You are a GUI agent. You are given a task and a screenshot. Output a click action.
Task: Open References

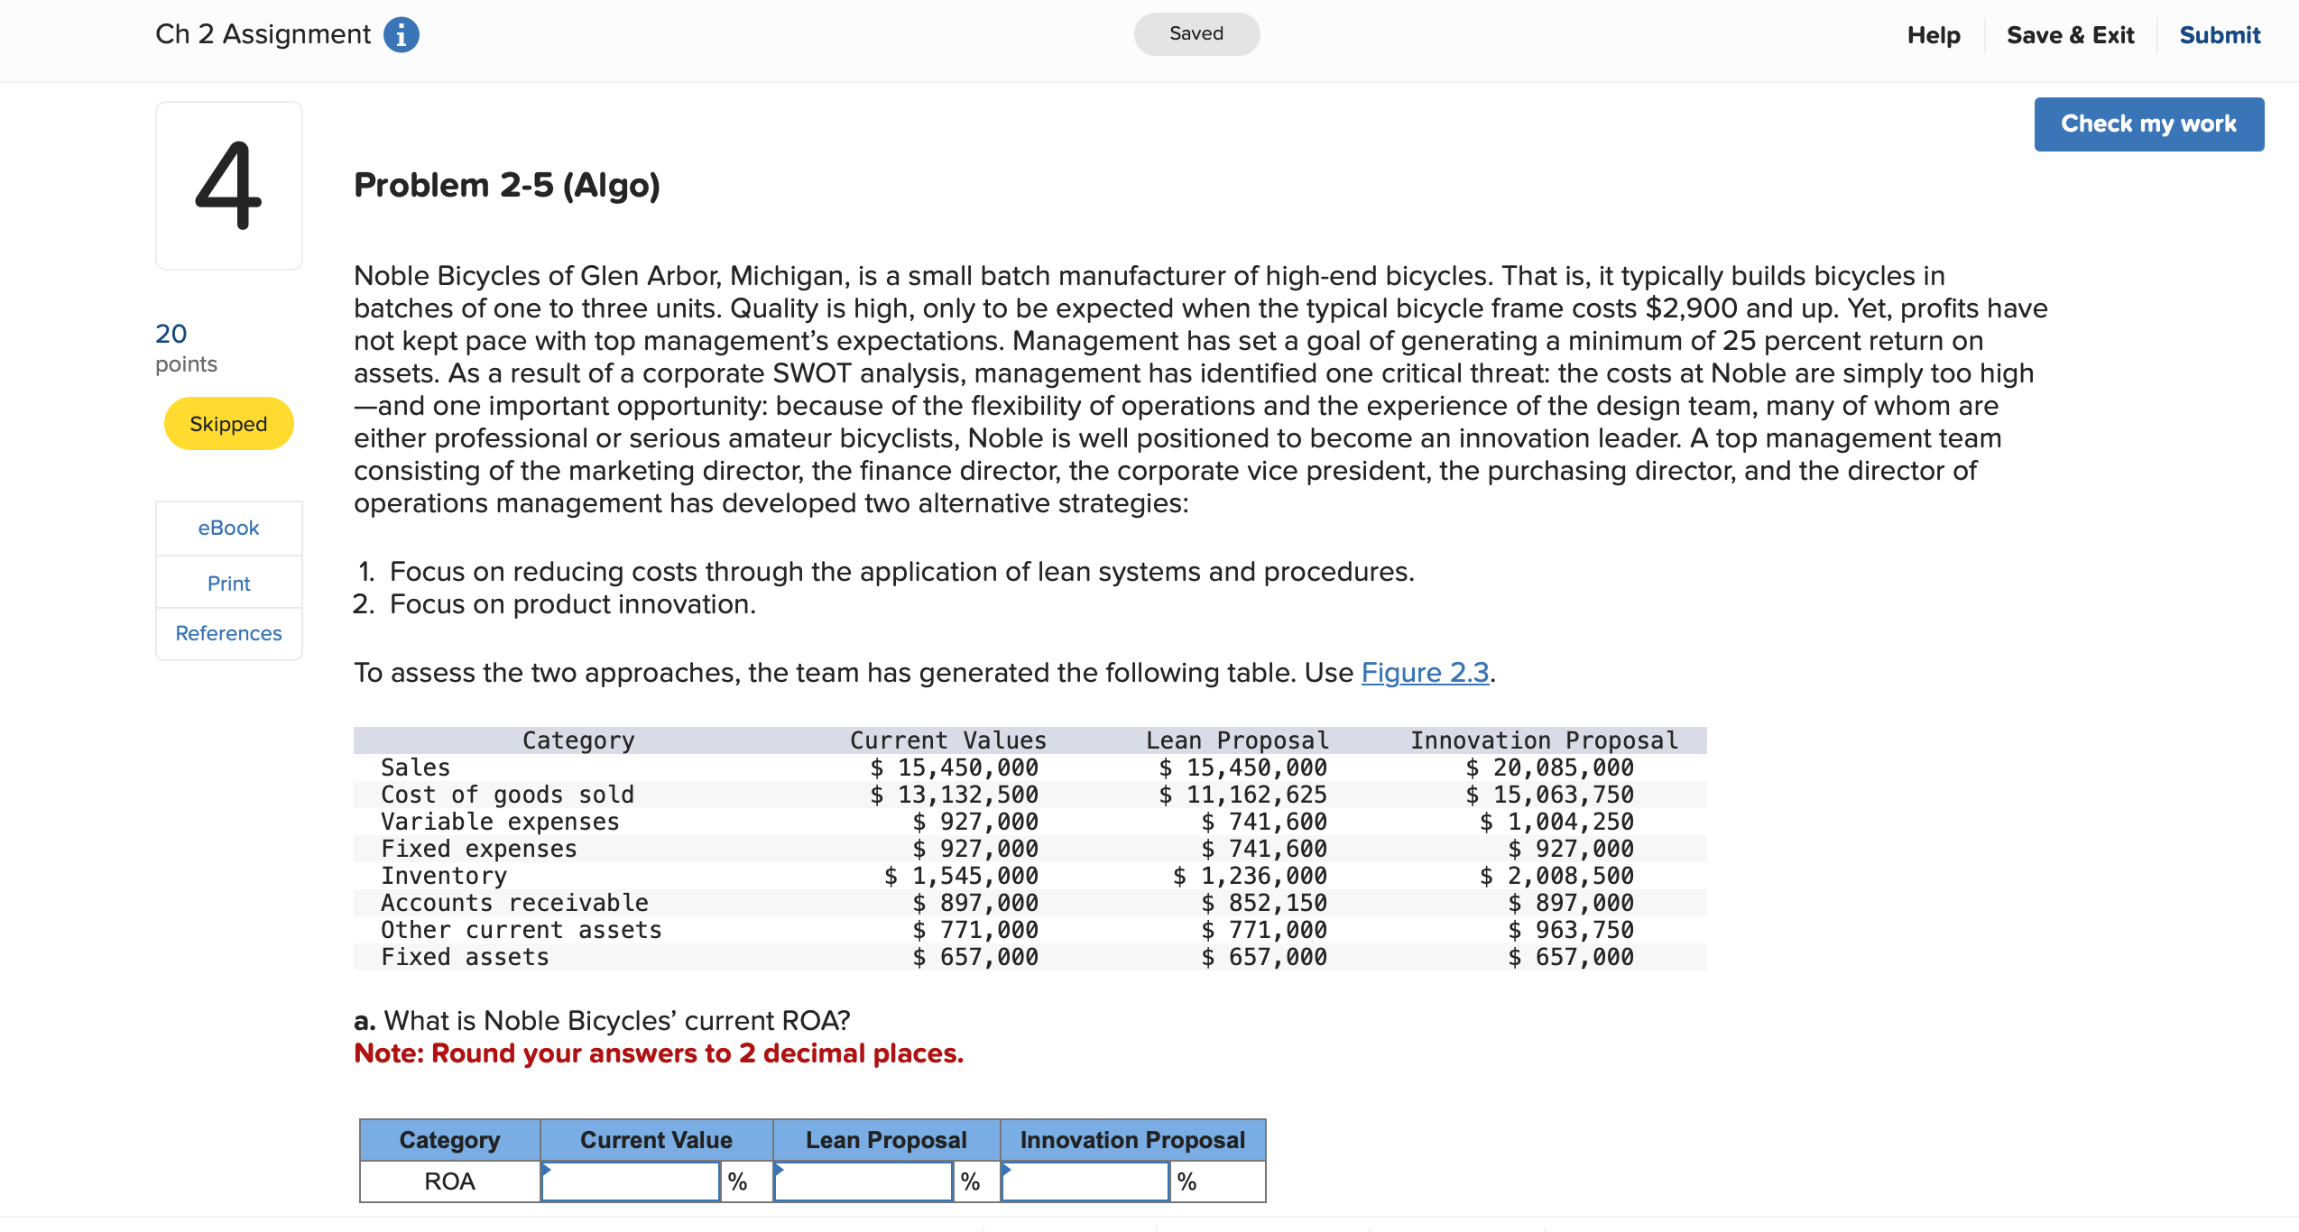pyautogui.click(x=227, y=633)
